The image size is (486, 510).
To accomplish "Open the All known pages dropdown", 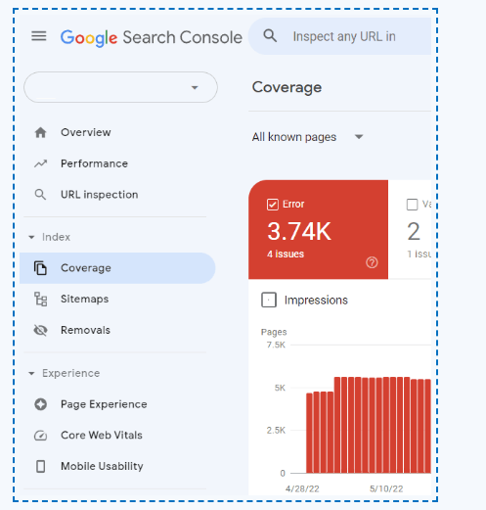I will [x=307, y=137].
